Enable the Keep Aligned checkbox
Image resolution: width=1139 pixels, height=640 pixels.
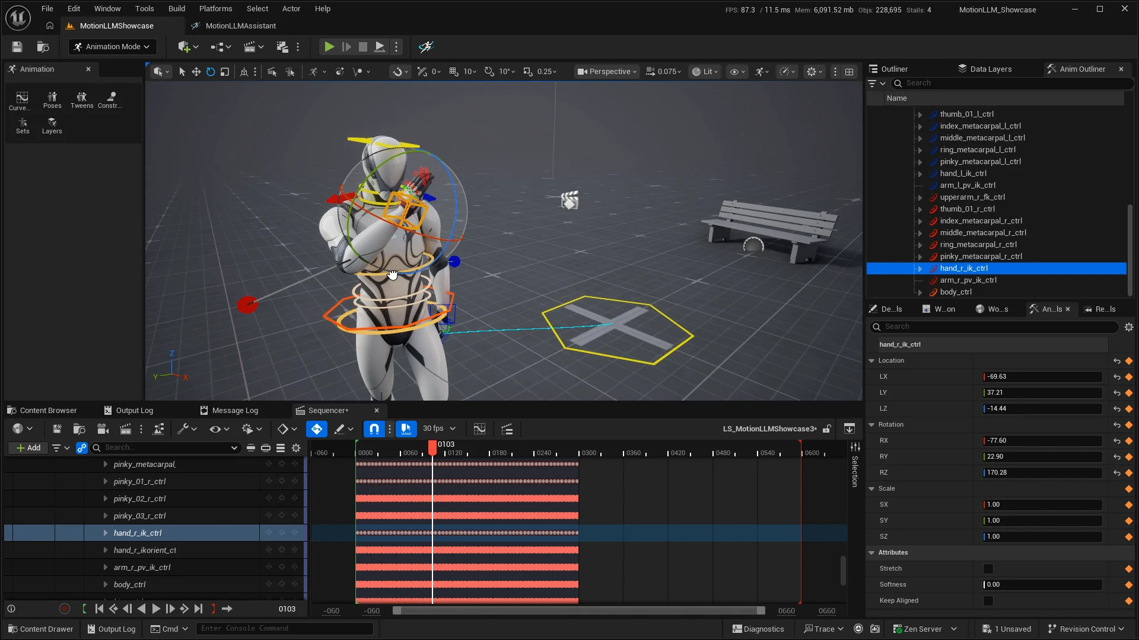click(988, 601)
